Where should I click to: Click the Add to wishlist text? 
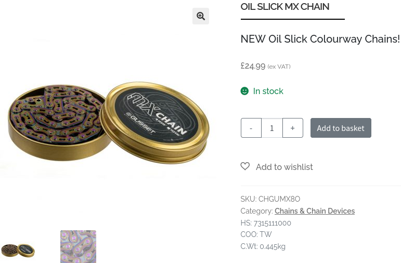284,167
